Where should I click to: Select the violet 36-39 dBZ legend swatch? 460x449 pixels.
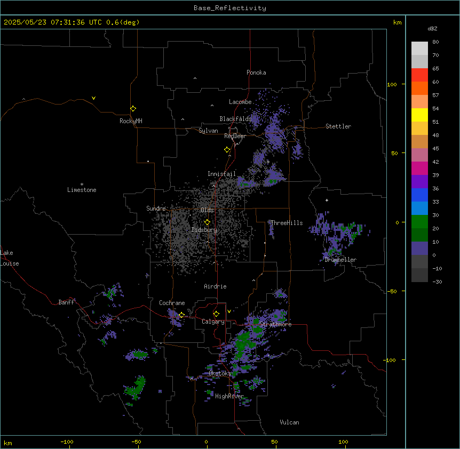(419, 182)
